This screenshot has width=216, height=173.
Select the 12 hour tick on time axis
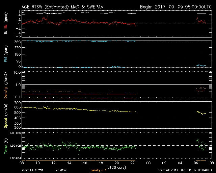pyautogui.click(x=54, y=163)
